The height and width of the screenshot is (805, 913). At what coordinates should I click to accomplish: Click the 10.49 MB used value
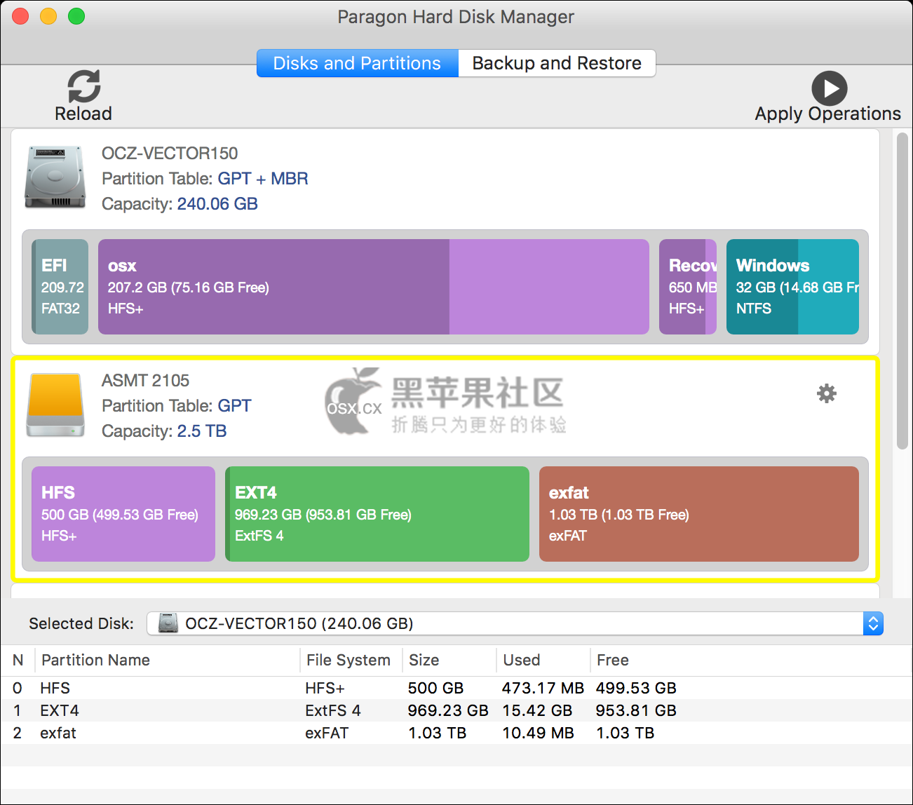[x=538, y=733]
